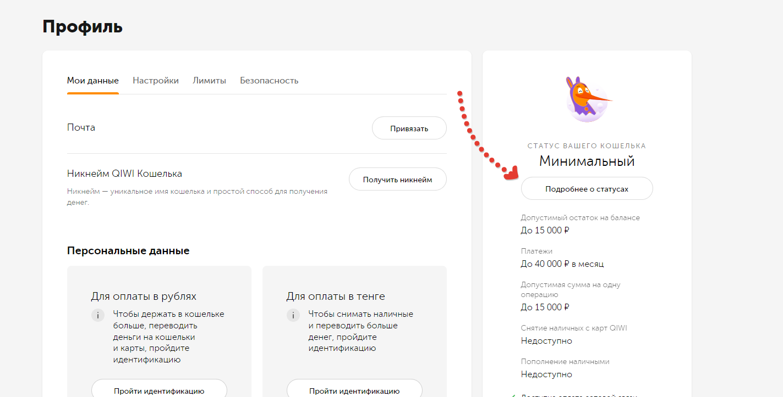Click Пополнение наличными label
Image resolution: width=783 pixels, height=397 pixels.
tap(565, 361)
